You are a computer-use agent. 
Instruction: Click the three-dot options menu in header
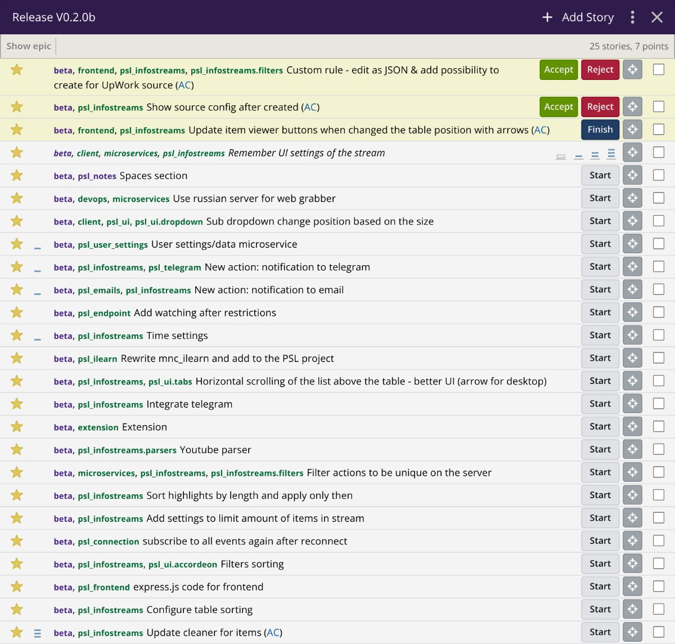click(633, 17)
